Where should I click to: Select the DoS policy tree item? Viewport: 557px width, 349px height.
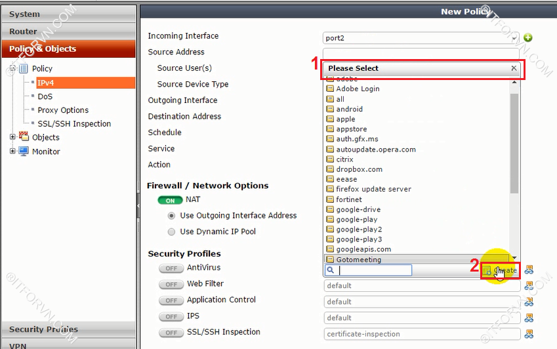[45, 96]
